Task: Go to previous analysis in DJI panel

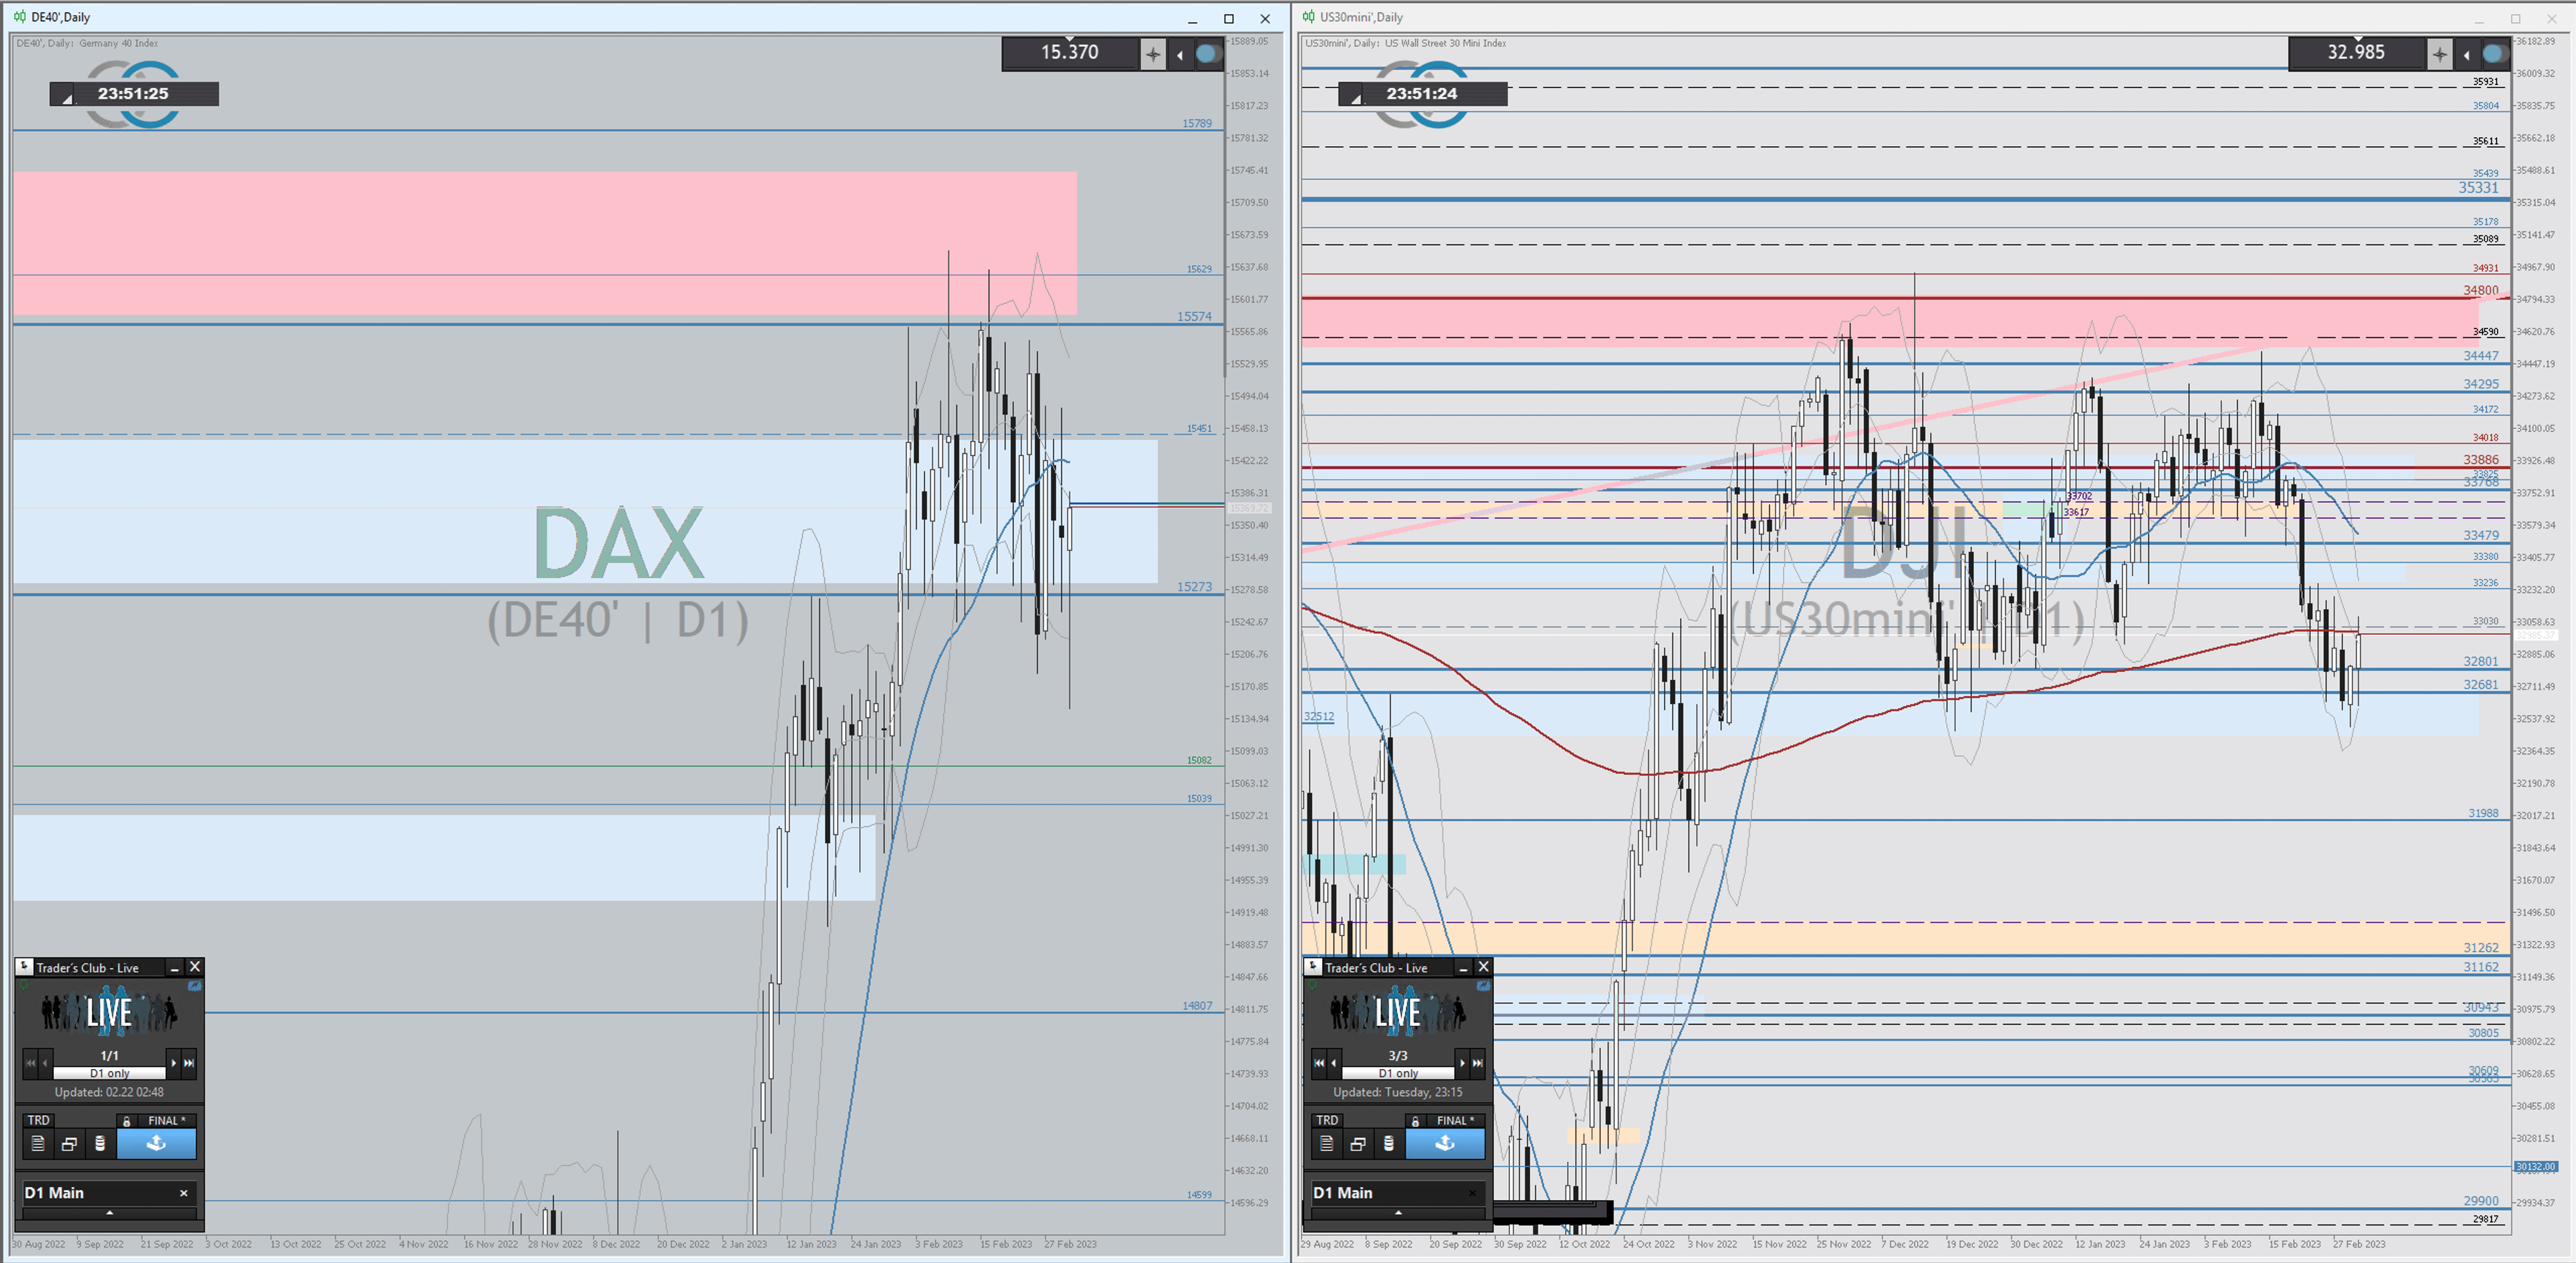Action: [x=1334, y=1063]
